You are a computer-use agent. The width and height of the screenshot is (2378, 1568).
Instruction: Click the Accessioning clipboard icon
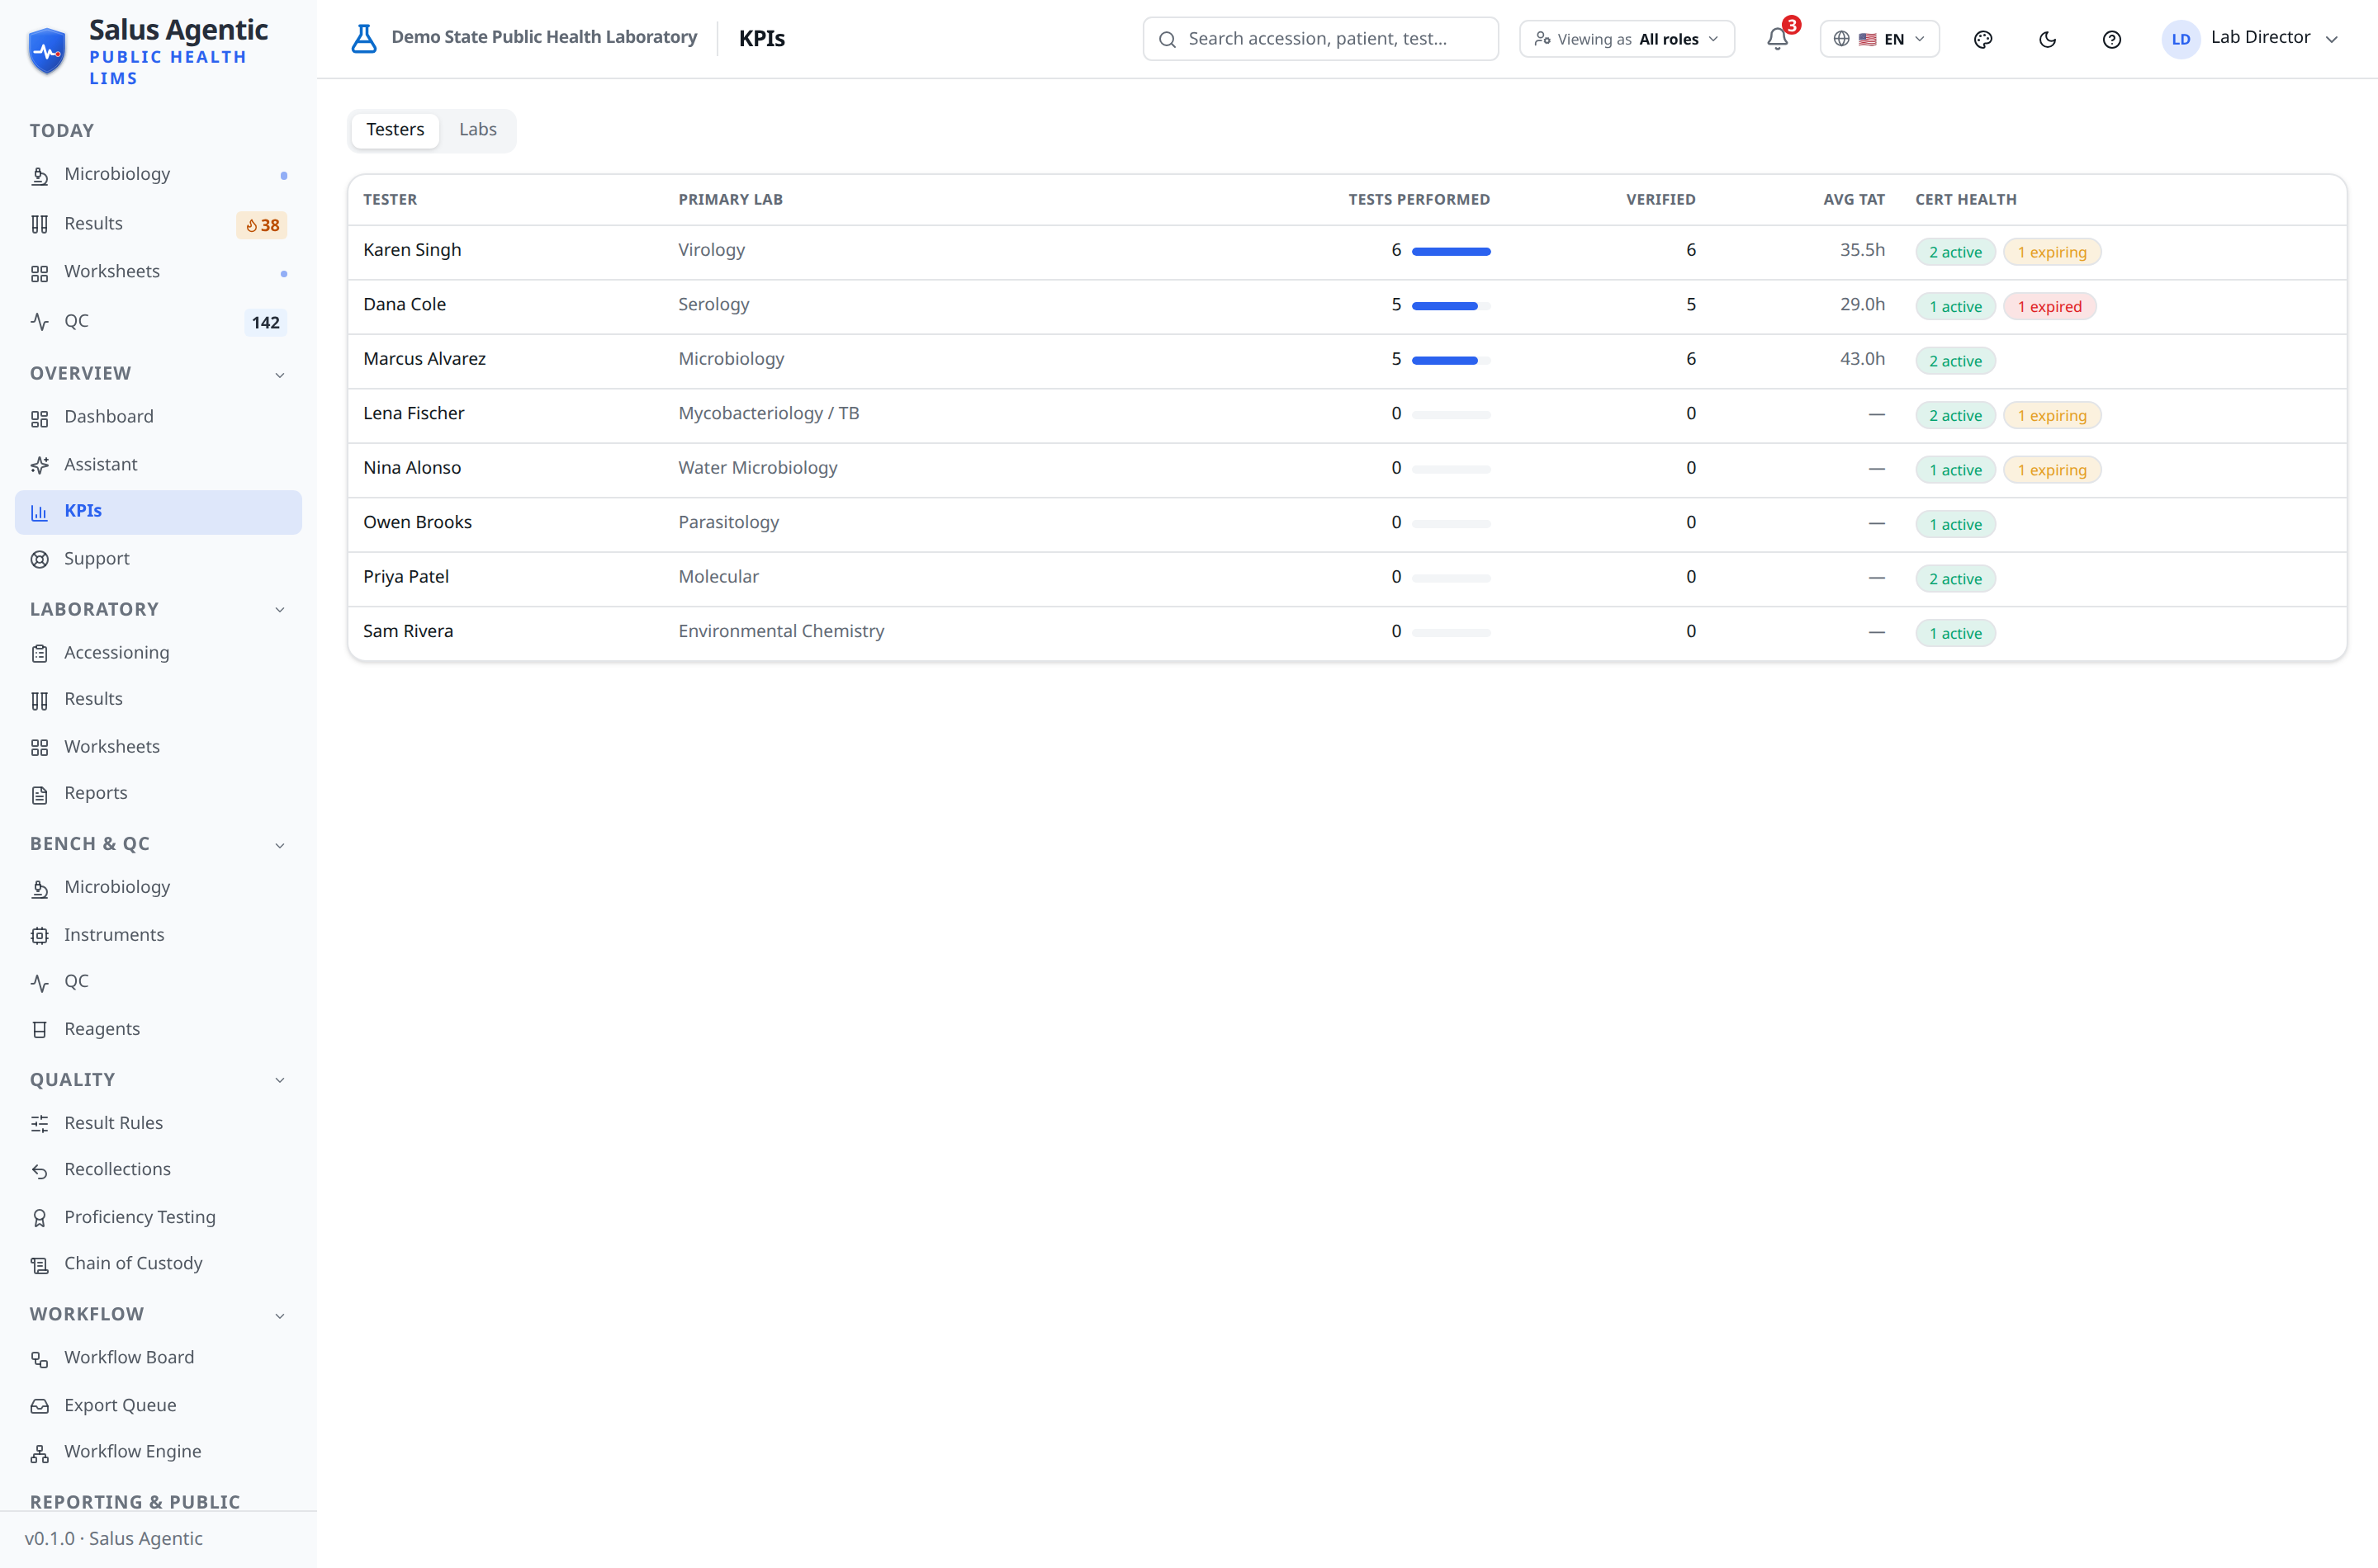pos(40,654)
